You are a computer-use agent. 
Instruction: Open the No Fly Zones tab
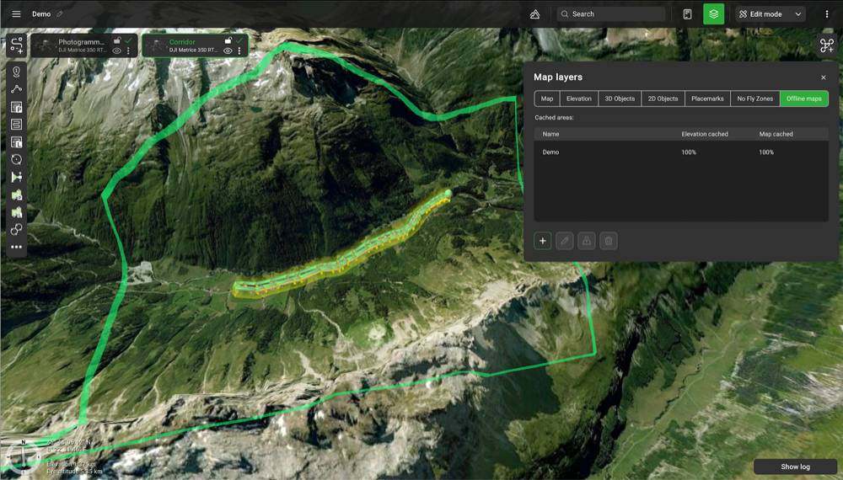[x=754, y=99]
